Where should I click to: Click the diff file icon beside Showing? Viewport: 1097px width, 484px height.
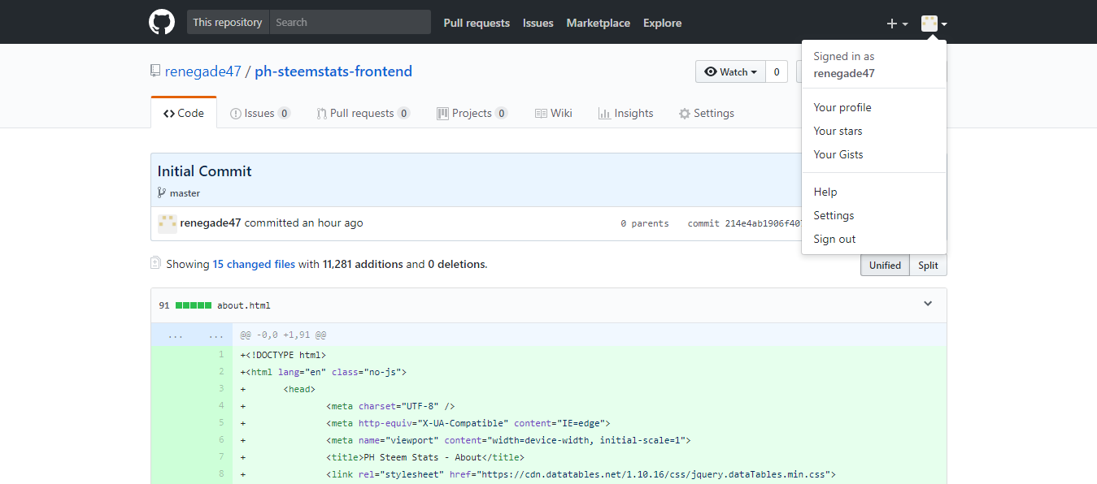click(155, 263)
